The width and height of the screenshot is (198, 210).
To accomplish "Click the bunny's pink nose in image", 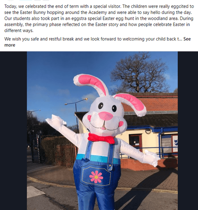I will [106, 116].
